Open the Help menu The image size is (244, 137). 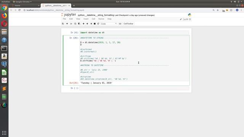(109, 19)
